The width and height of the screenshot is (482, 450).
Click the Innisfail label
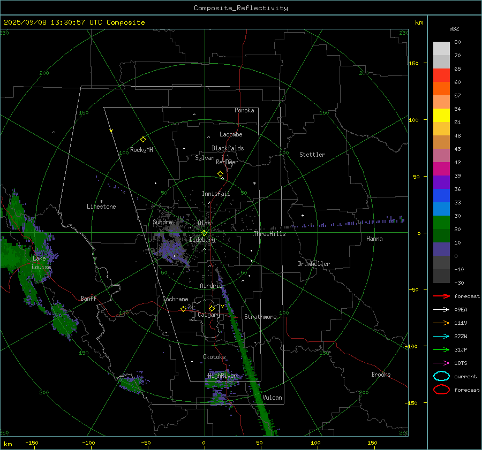216,194
